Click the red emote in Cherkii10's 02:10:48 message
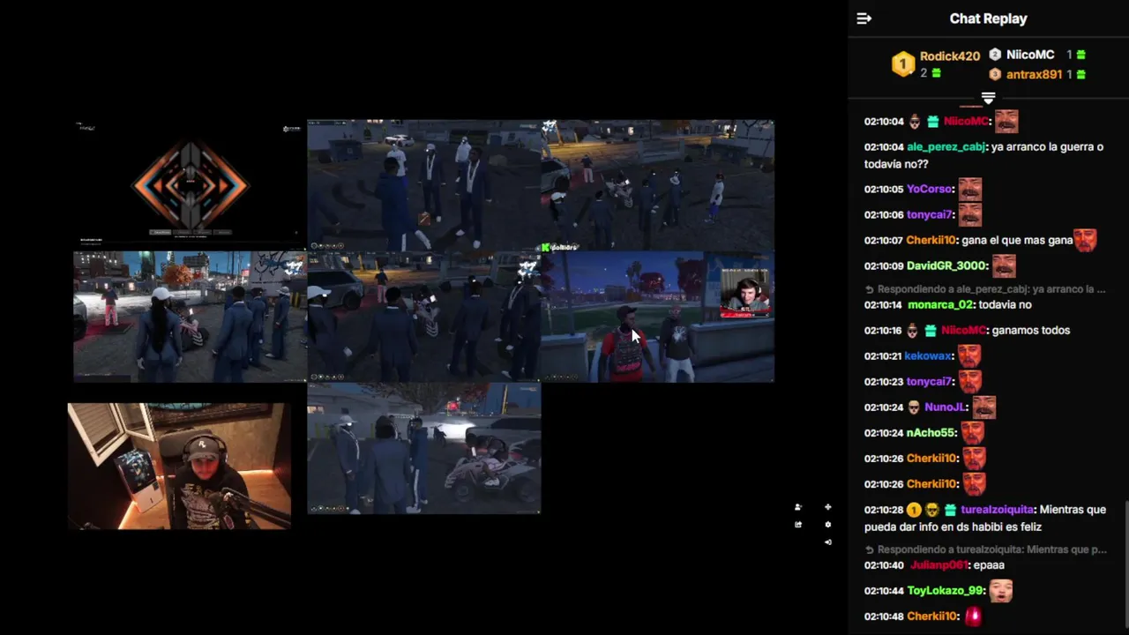Image resolution: width=1129 pixels, height=635 pixels. pyautogui.click(x=975, y=616)
